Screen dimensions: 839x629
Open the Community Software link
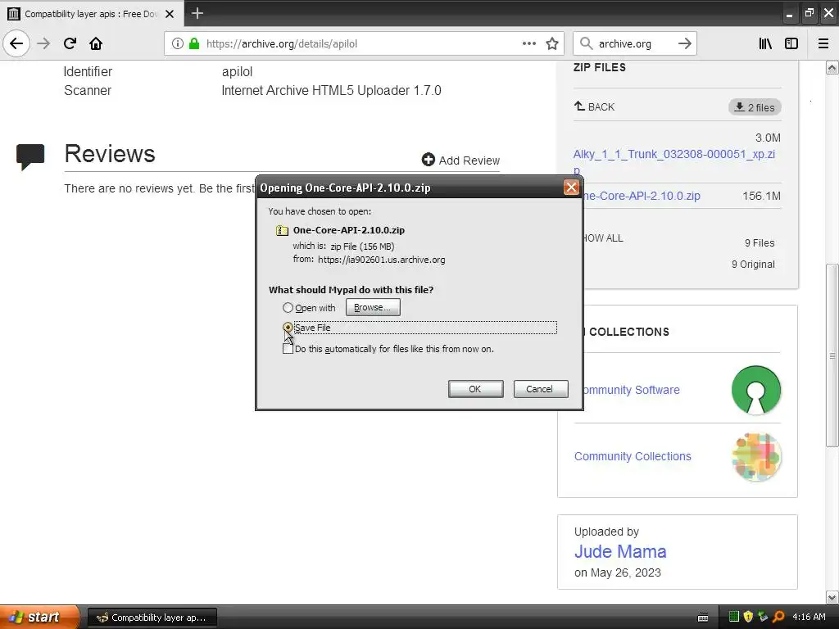[x=632, y=390]
